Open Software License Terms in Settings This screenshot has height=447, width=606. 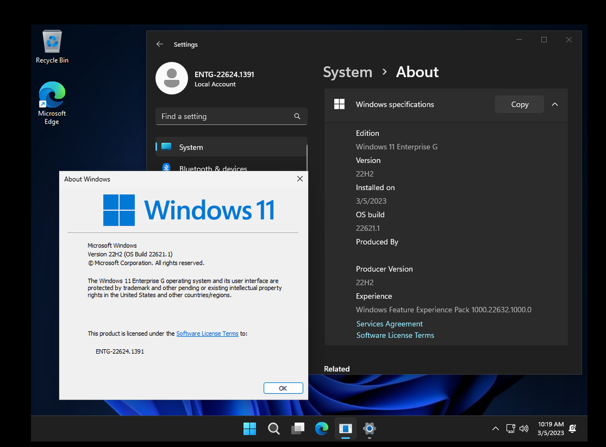point(395,335)
